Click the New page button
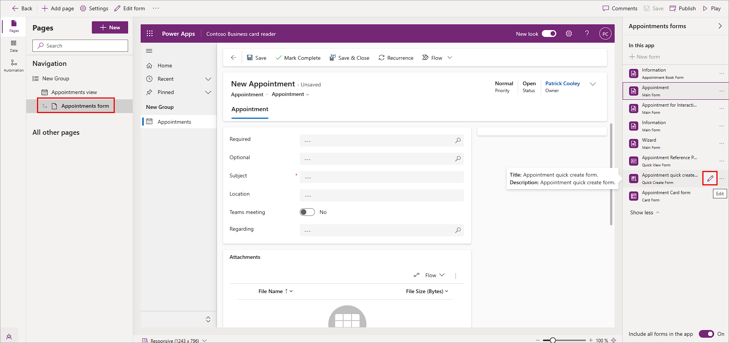Screen dimensions: 729x343 tap(110, 27)
